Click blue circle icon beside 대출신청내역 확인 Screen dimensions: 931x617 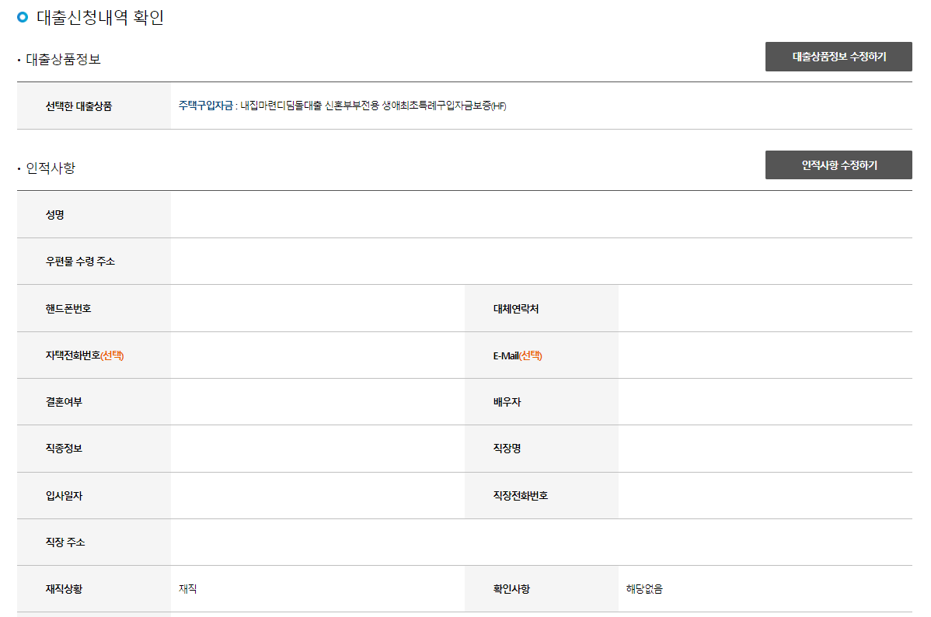click(x=23, y=16)
